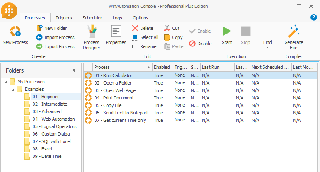Open the Logs tab

tap(117, 18)
